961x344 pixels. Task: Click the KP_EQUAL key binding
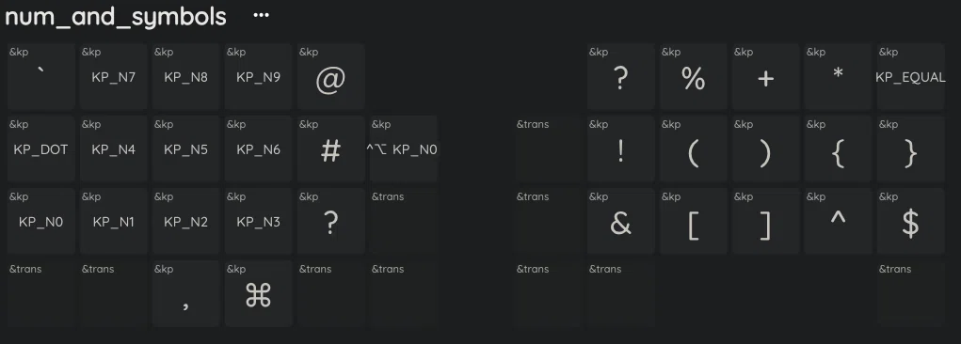click(x=911, y=76)
